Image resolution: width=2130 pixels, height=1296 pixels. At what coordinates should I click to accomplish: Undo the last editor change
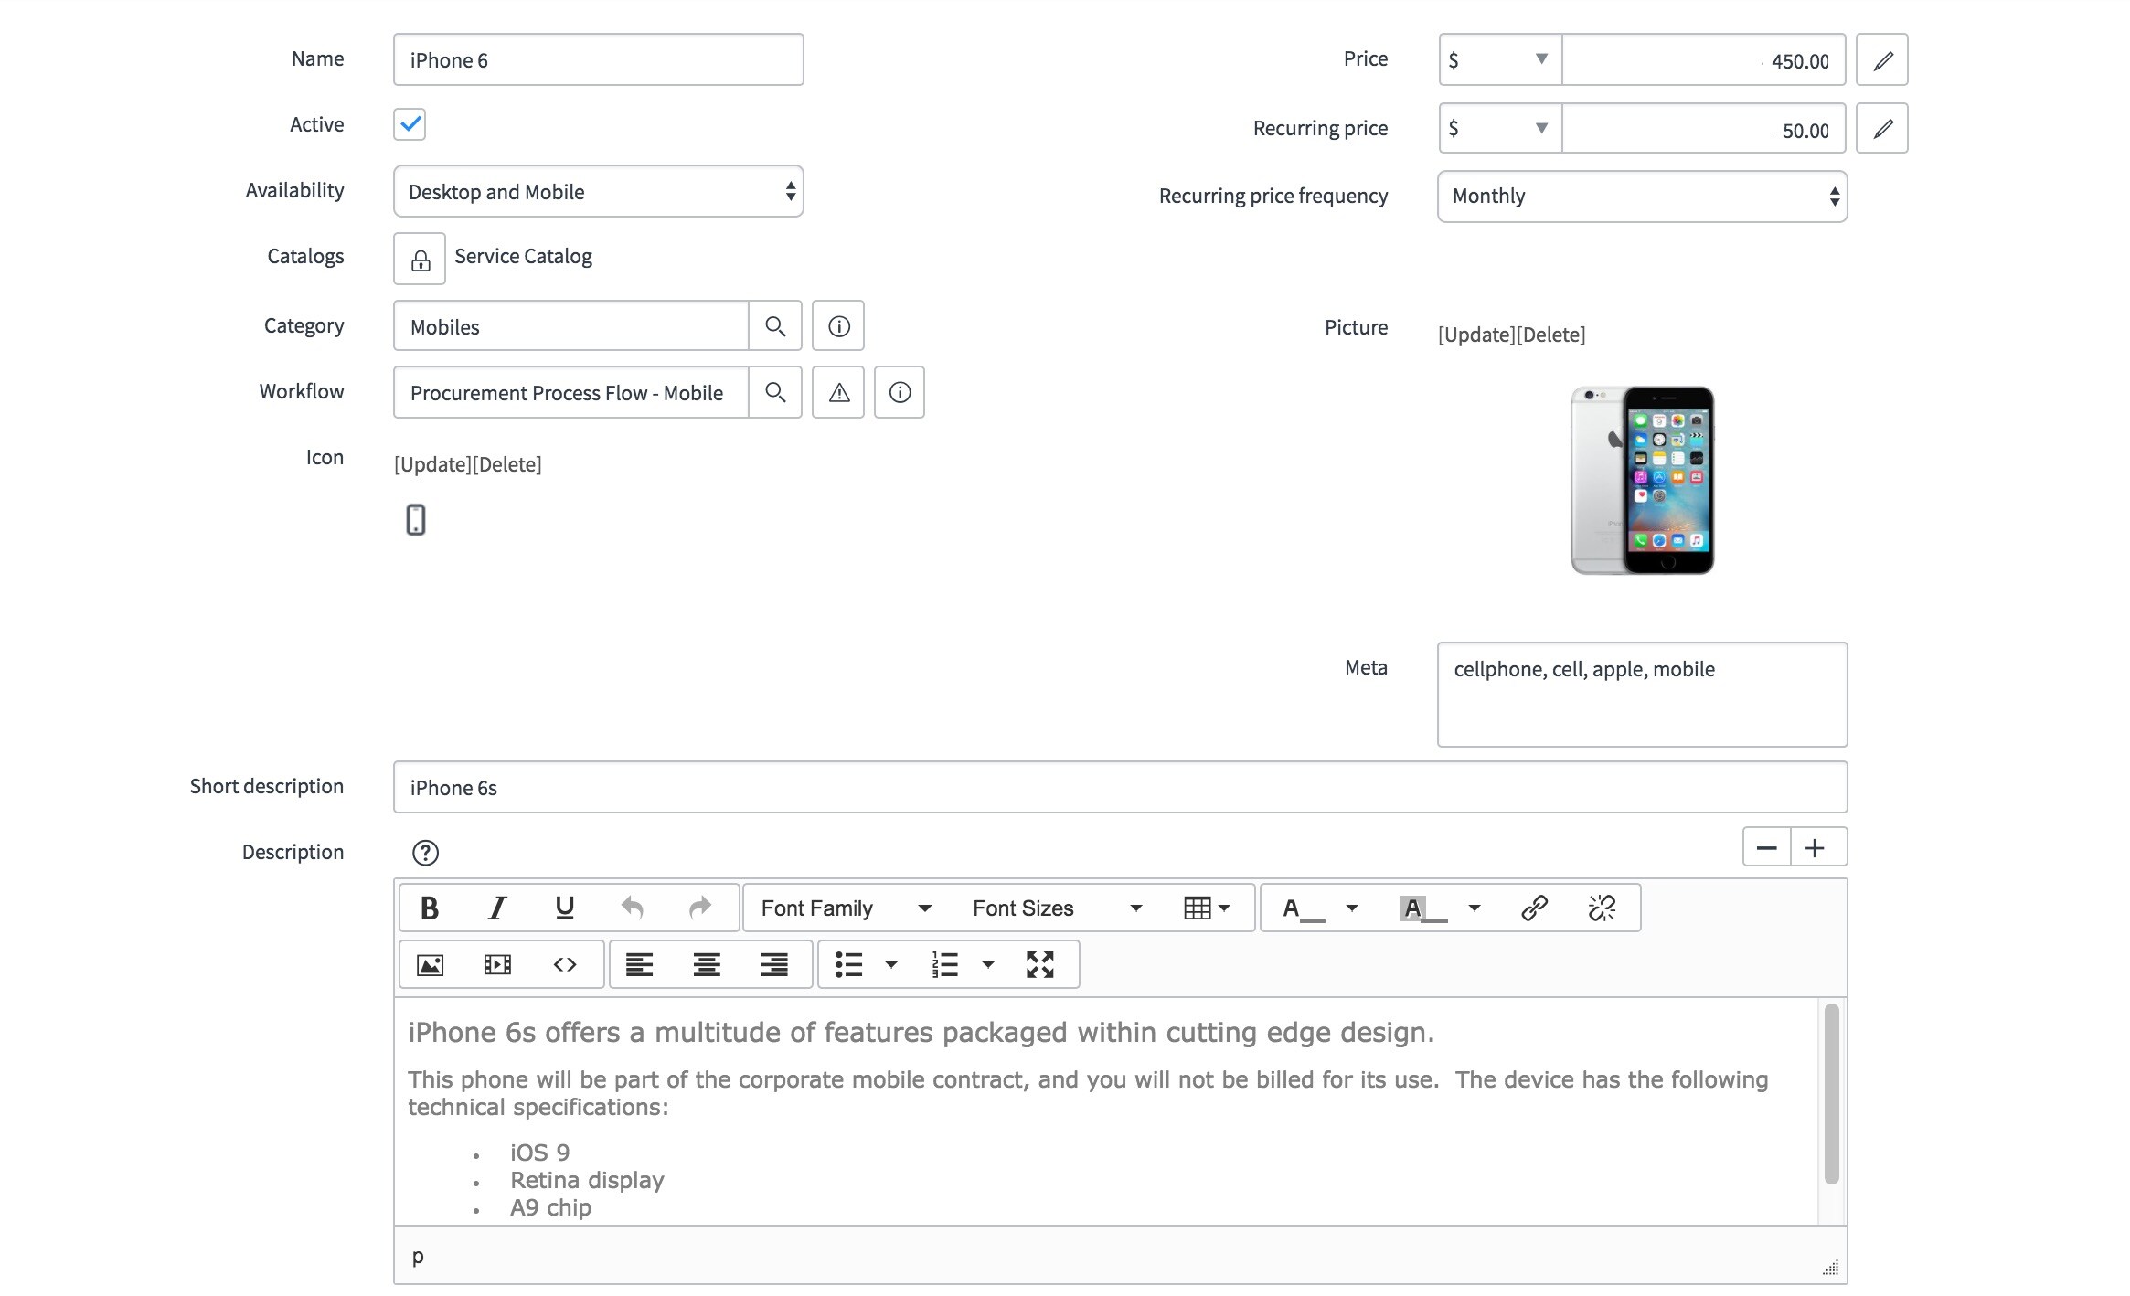632,907
